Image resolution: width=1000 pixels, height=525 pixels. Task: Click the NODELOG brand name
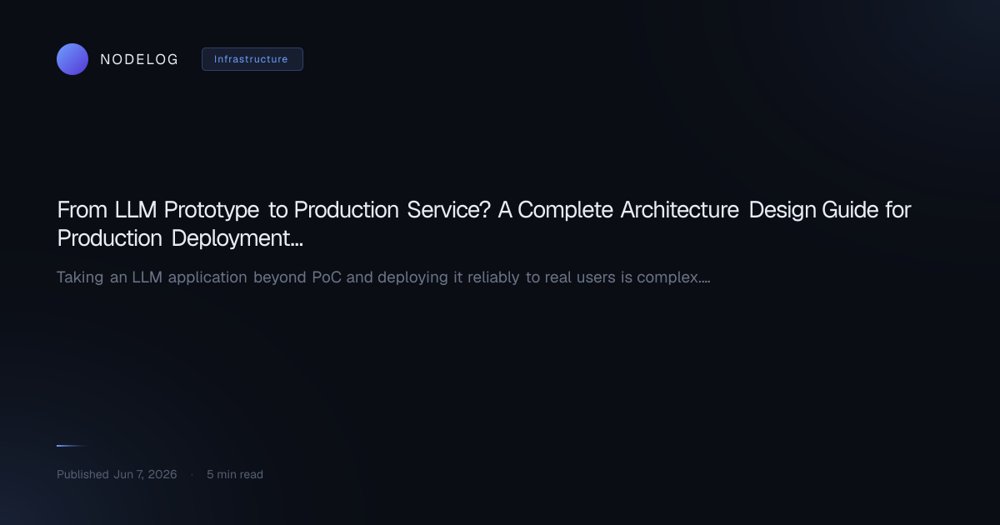tap(139, 59)
